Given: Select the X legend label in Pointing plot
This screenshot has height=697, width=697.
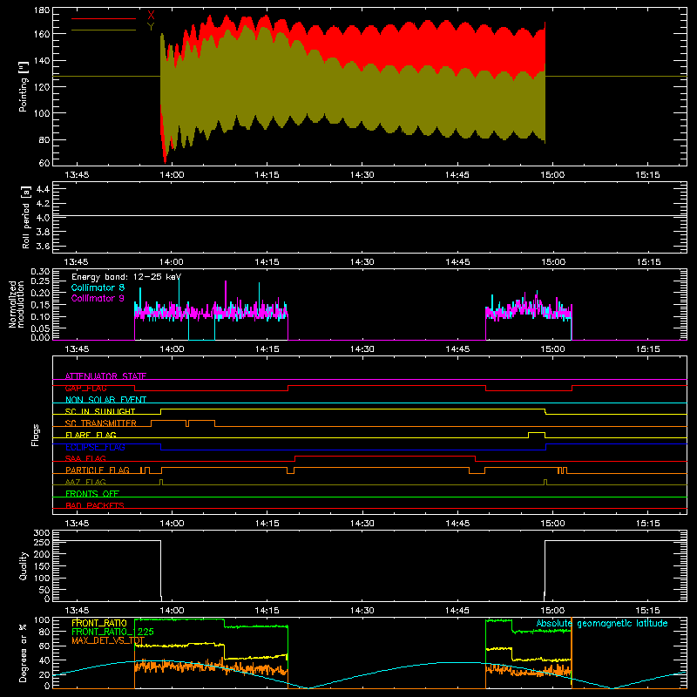Looking at the screenshot, I should (x=151, y=15).
